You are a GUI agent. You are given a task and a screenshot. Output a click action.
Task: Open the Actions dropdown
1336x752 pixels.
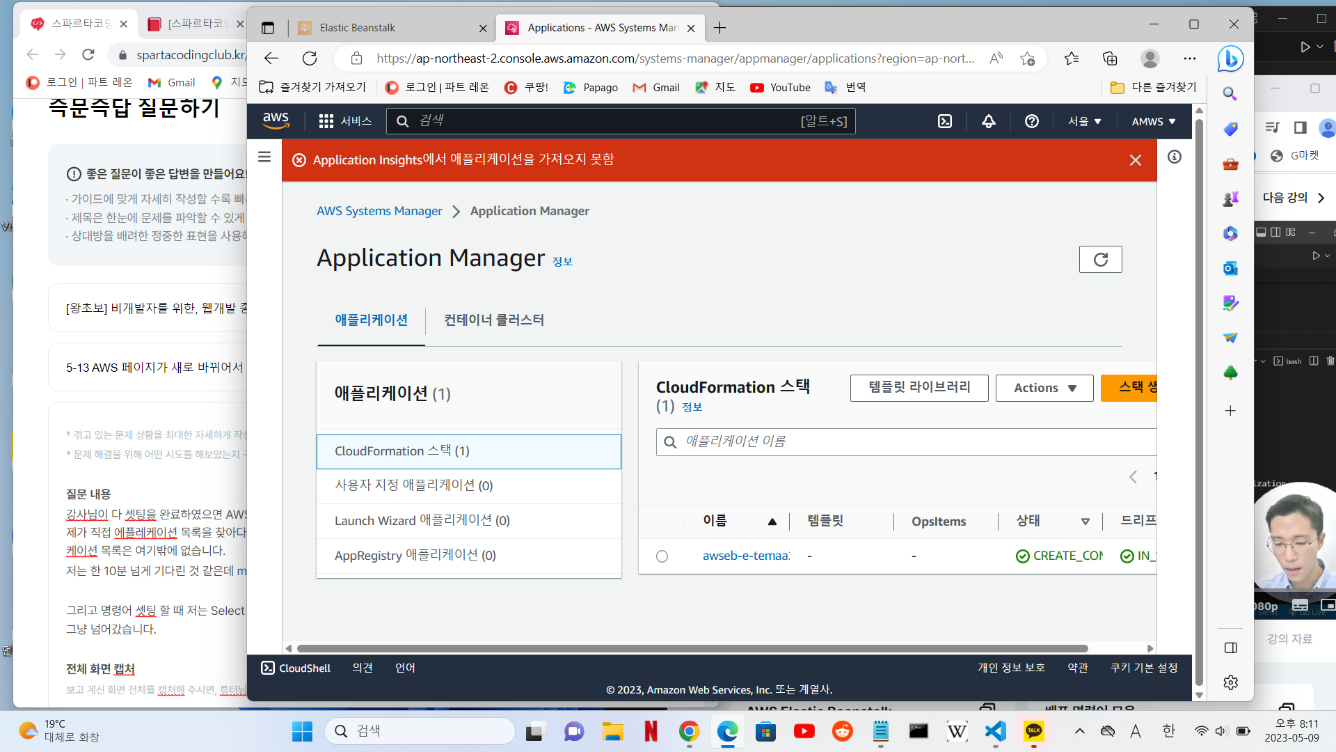click(x=1044, y=388)
